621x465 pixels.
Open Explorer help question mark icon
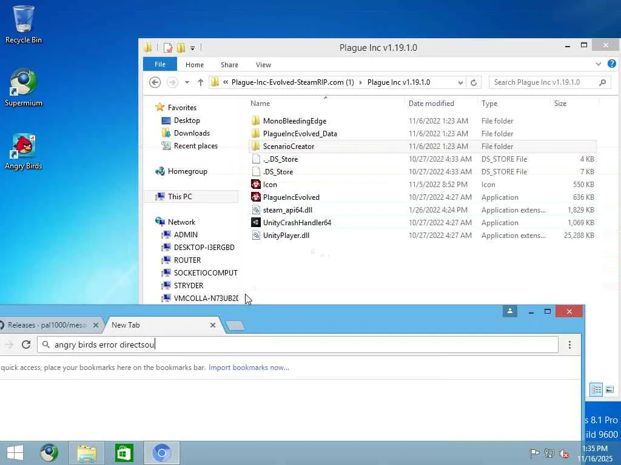pyautogui.click(x=611, y=64)
